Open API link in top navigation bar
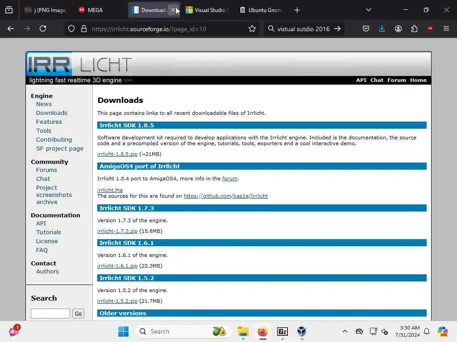This screenshot has width=457, height=342. 361,80
